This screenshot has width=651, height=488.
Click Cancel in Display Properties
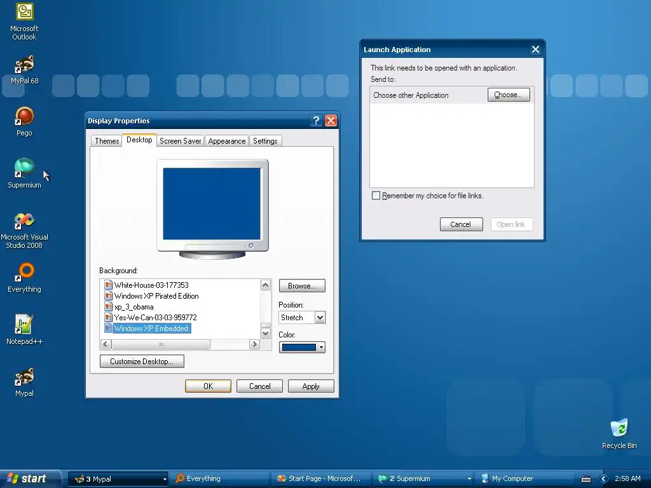pos(259,386)
